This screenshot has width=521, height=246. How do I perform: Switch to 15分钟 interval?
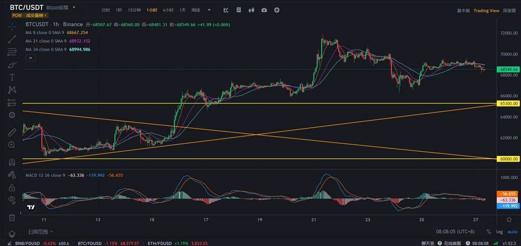[134, 10]
